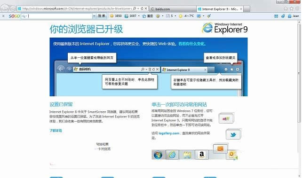Open the SOSO search engine magnifier dropdown
This screenshot has width=302, height=178.
(x=24, y=16)
